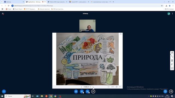This screenshot has width=175, height=98.
Task: Toggle the webcam sharing button
Action: 87,91
